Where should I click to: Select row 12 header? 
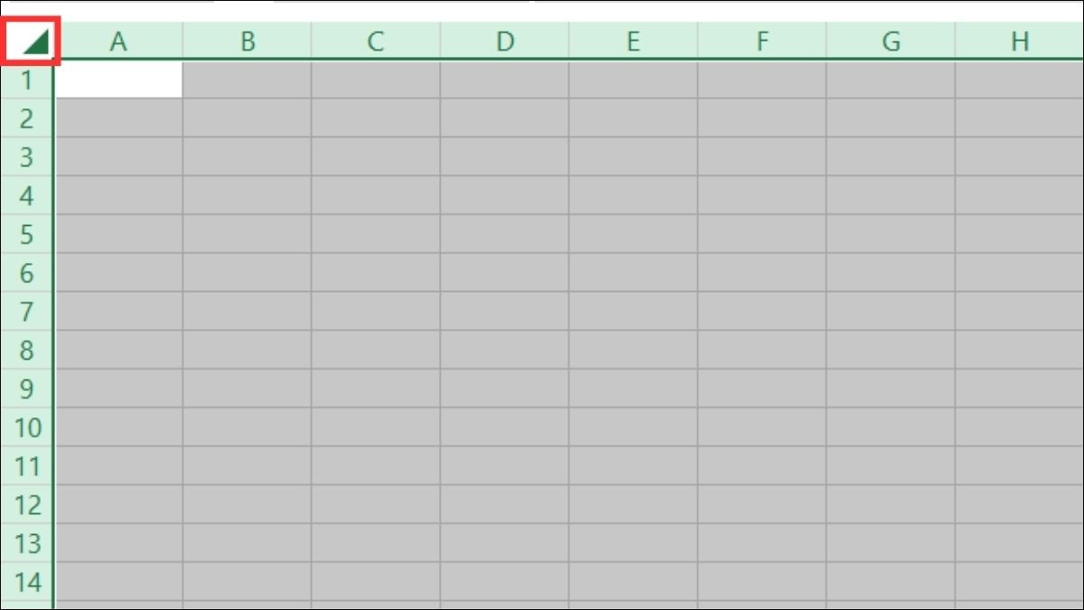pos(26,504)
